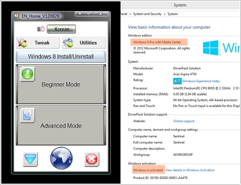View details in Windows Activation link
The width and height of the screenshot is (241, 185).
pos(190,170)
